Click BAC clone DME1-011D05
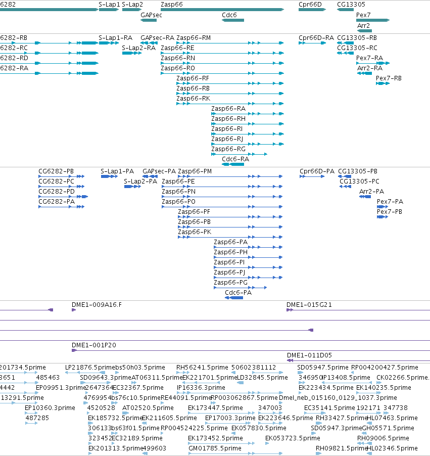 [358, 360]
